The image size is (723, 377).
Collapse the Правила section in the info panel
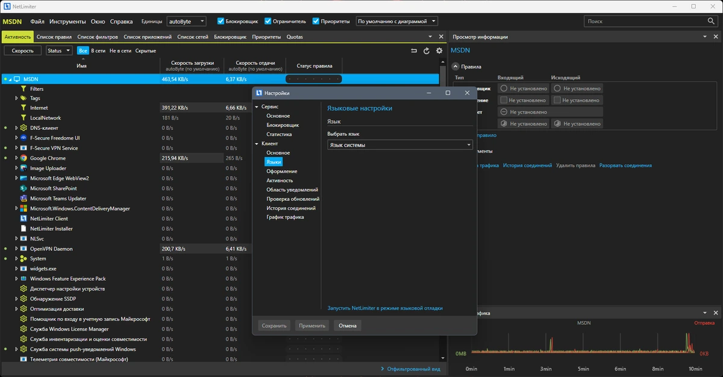tap(455, 67)
